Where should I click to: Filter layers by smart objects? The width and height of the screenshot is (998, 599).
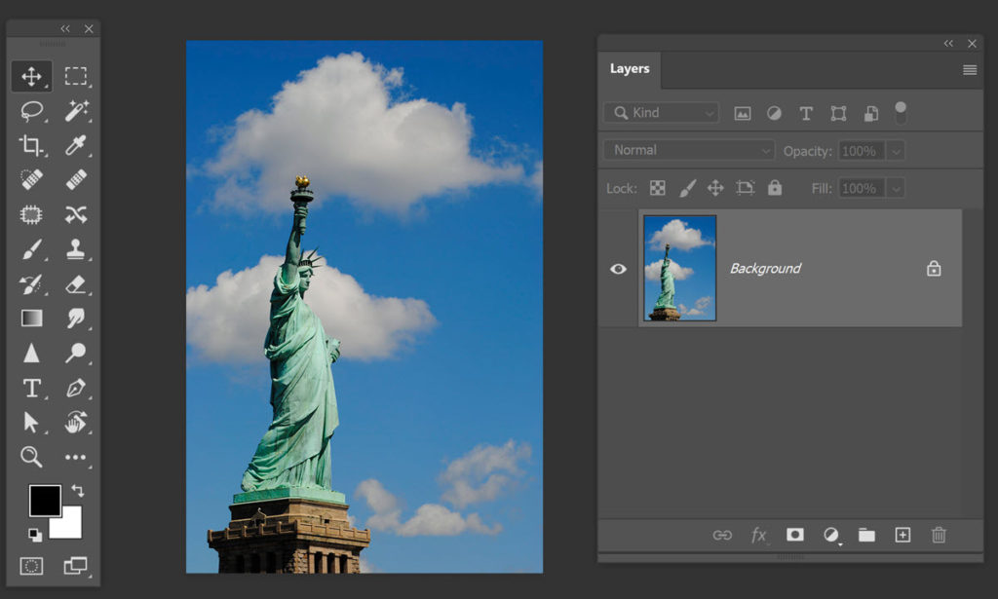tap(870, 114)
